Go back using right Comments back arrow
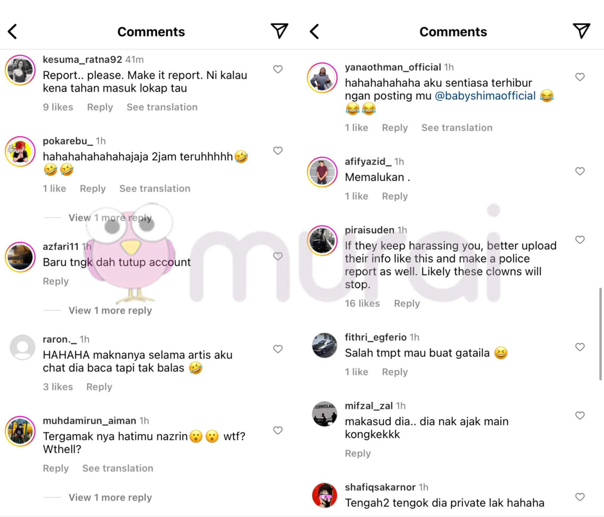604x517 pixels. 314,31
